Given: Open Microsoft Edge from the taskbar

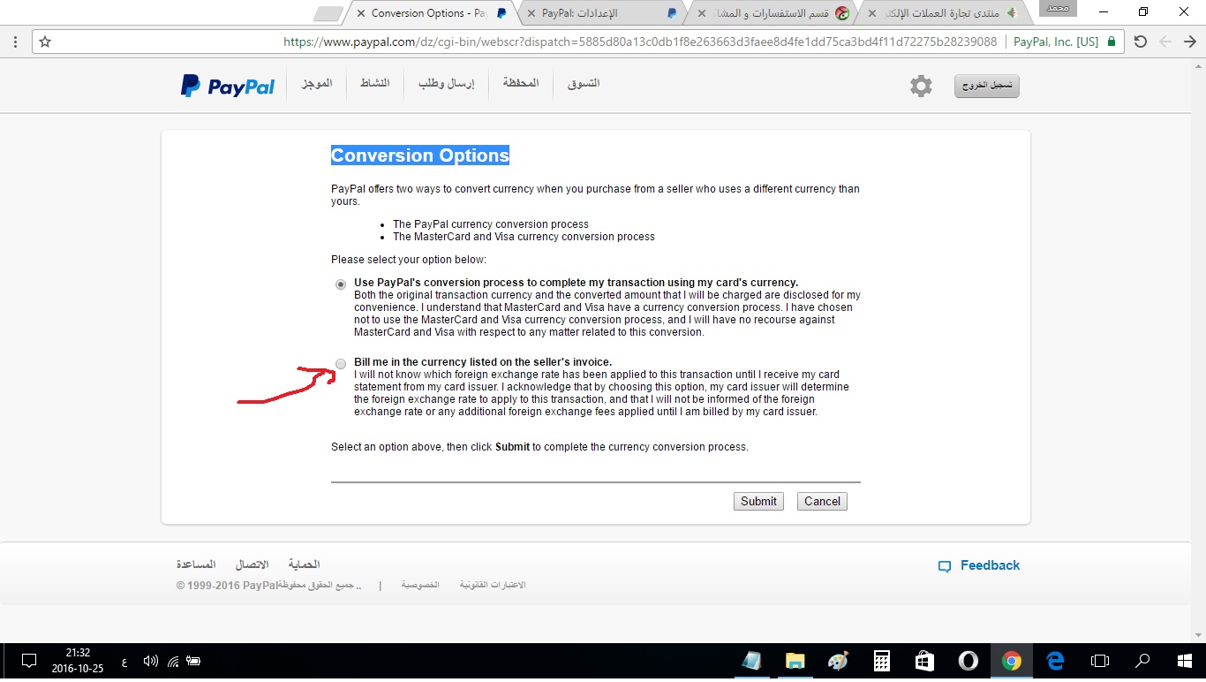Looking at the screenshot, I should (1055, 661).
